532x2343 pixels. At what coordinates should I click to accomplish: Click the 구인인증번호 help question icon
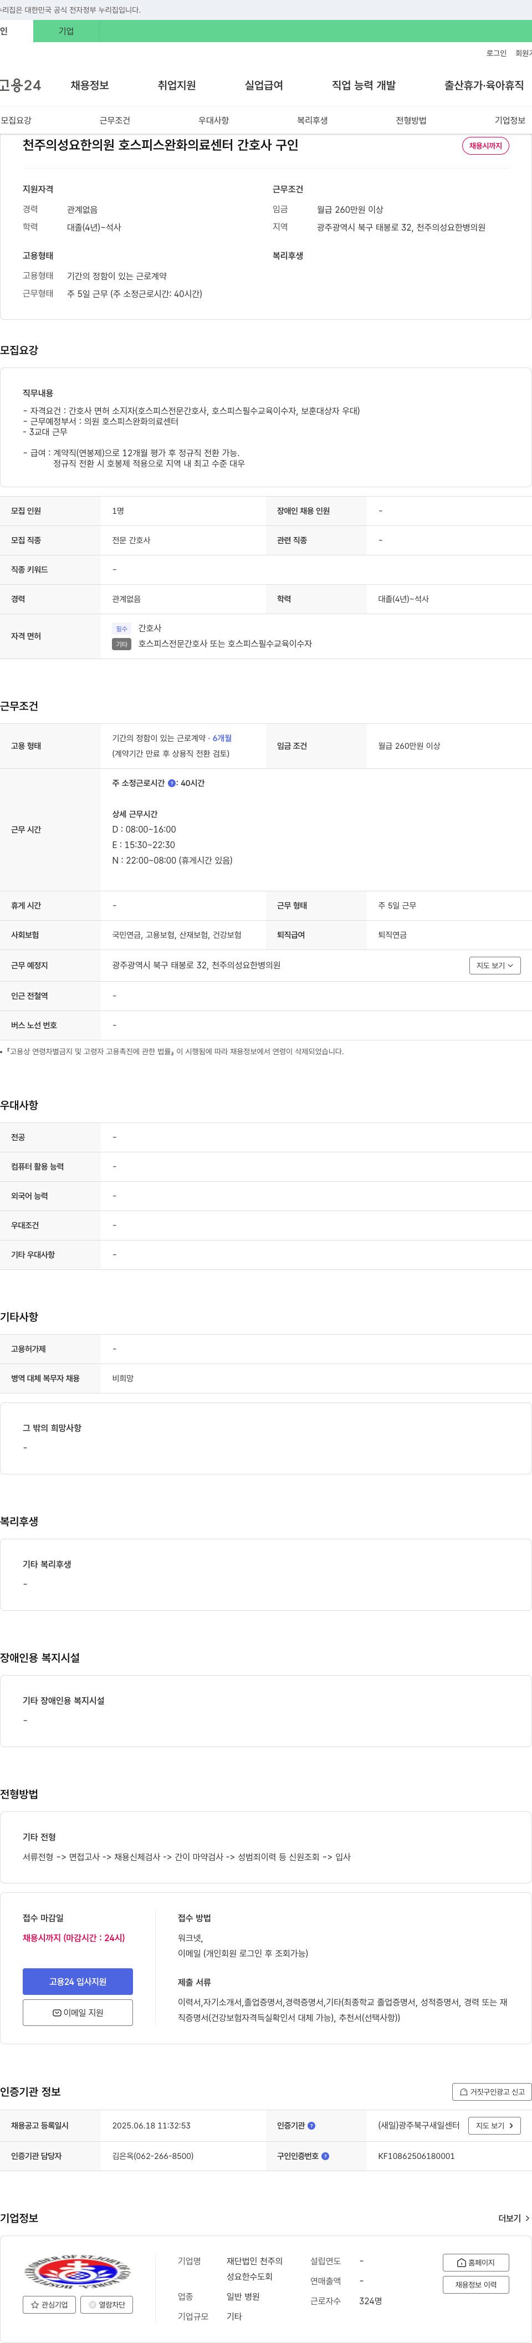[x=325, y=2156]
